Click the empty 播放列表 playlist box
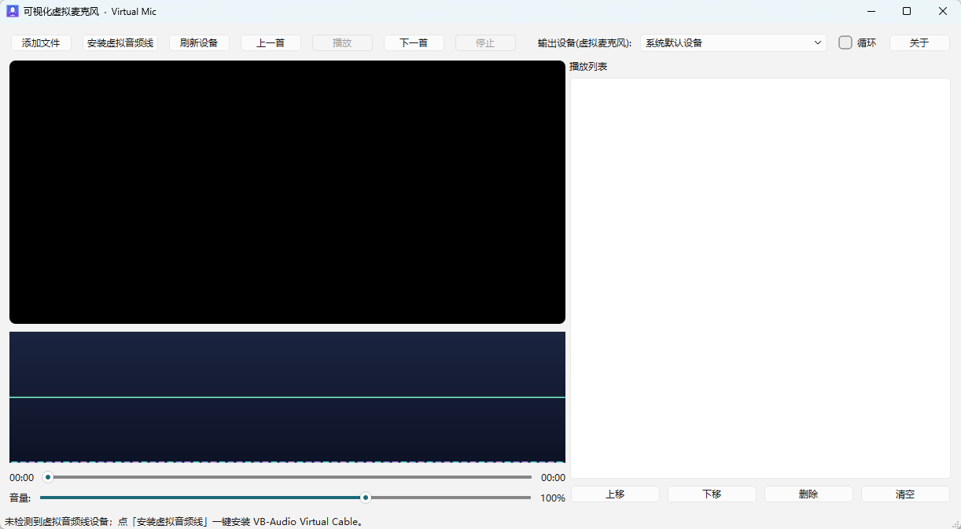Viewport: 961px width, 529px height. coord(760,278)
